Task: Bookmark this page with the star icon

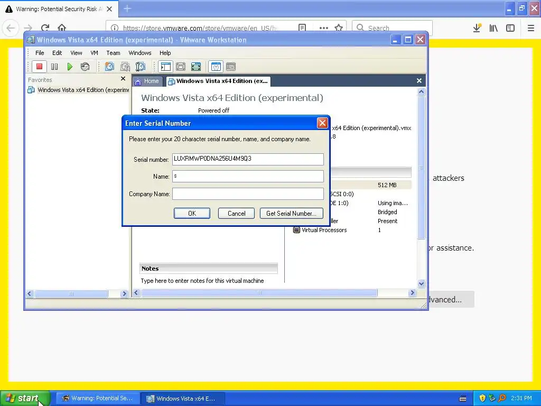Action: click(x=339, y=28)
